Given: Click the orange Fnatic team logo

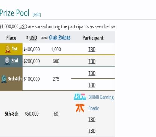Looking at the screenshot, I should (x=80, y=108).
